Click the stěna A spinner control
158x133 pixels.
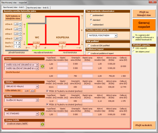(20, 24)
